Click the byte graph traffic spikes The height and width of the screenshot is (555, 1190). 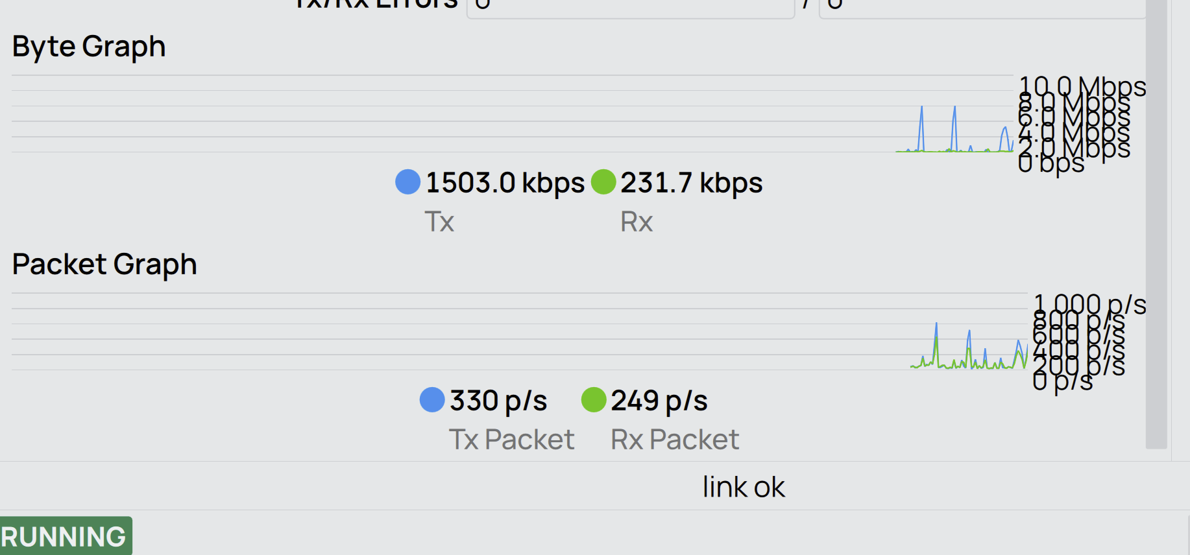click(954, 130)
